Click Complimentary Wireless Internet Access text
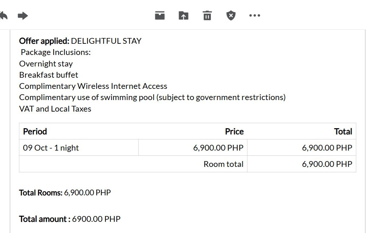Viewport: 366px width, 233px height. 93,86
